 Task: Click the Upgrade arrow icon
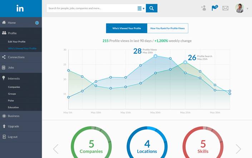4,126
